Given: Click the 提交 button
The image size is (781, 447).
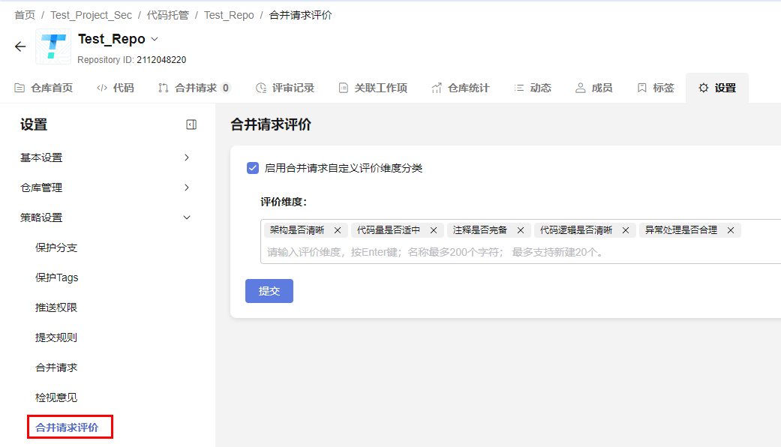Looking at the screenshot, I should pyautogui.click(x=269, y=291).
